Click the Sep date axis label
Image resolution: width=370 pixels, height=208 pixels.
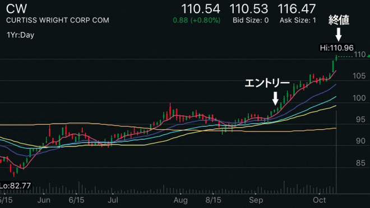point(256,200)
